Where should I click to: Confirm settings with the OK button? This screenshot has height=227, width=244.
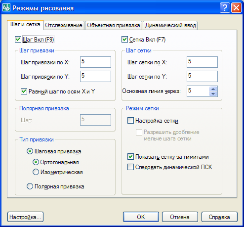[141, 217]
